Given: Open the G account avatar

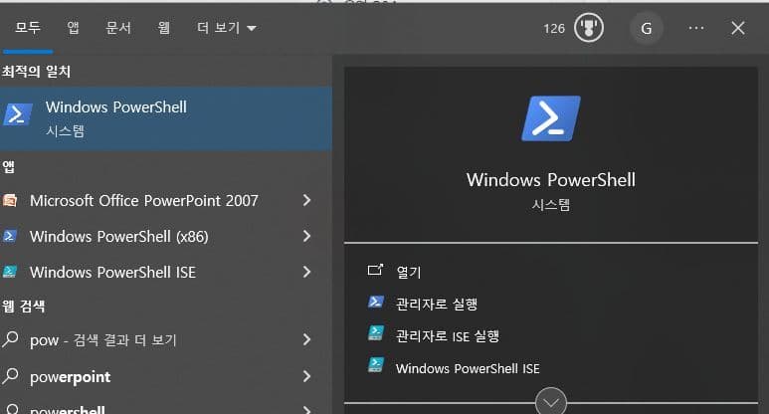Looking at the screenshot, I should coord(647,29).
